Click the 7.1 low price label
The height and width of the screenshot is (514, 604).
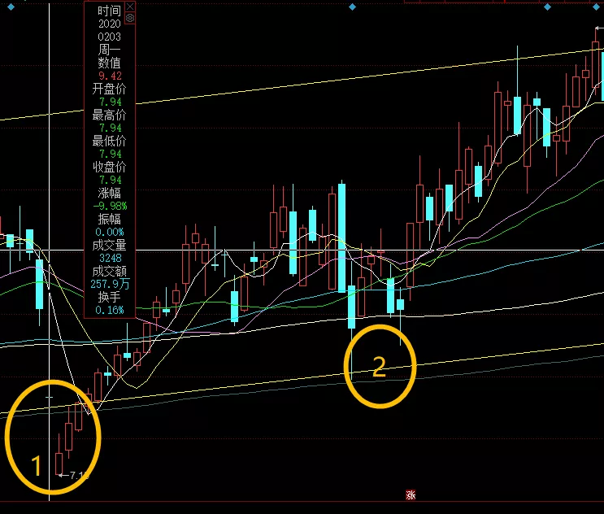(x=77, y=475)
